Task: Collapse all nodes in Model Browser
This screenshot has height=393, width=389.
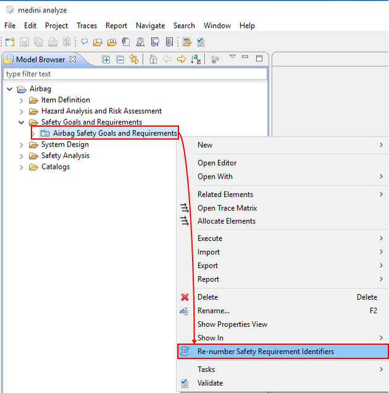Action: (120, 60)
